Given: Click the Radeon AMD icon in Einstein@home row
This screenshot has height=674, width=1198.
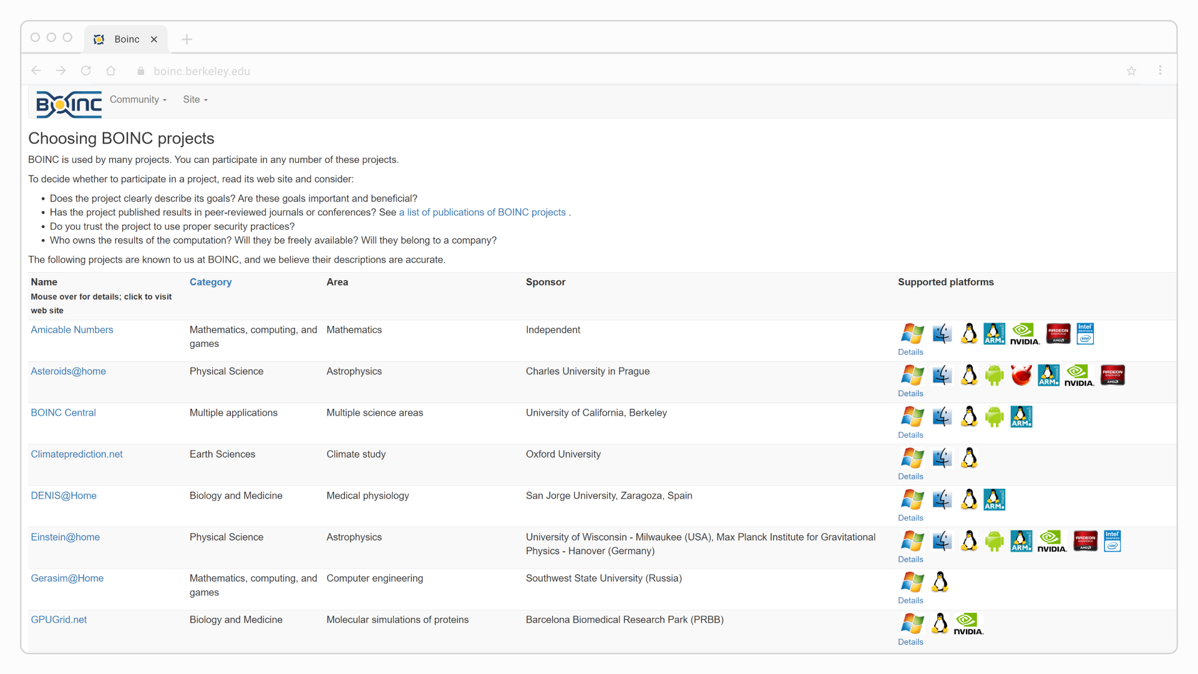Looking at the screenshot, I should tap(1085, 541).
